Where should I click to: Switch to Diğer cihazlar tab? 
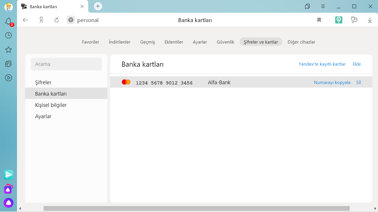click(301, 42)
